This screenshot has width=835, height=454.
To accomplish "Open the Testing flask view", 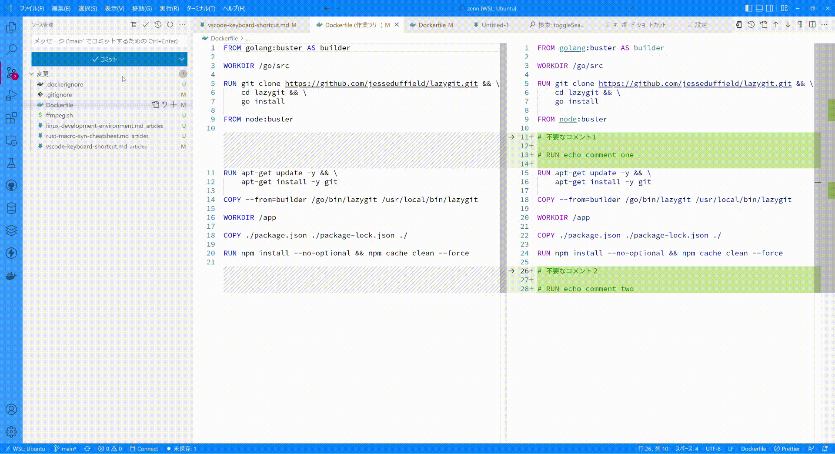I will (11, 163).
